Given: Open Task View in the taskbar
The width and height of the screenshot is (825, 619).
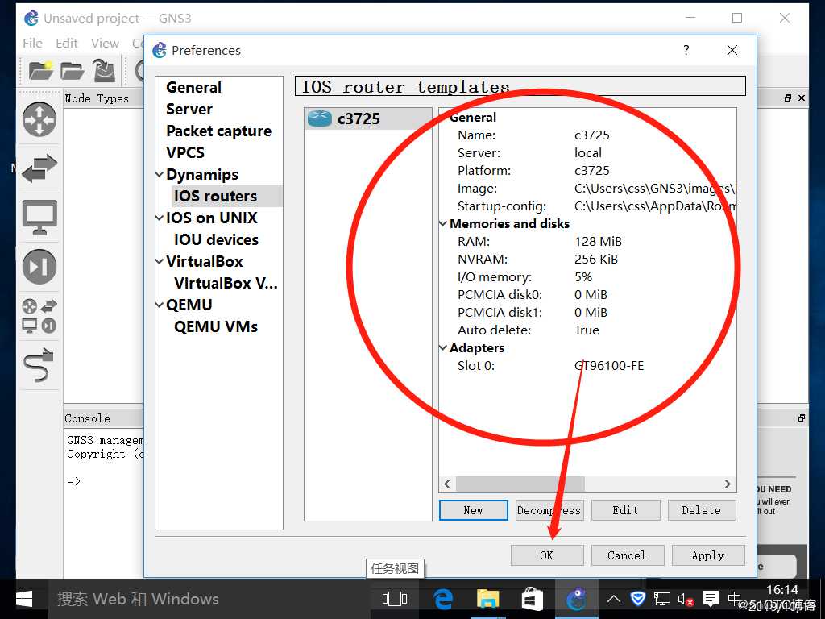Looking at the screenshot, I should [395, 599].
